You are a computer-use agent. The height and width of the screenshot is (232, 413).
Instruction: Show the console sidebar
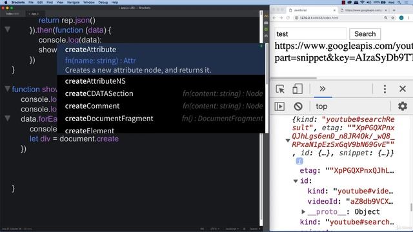point(279,106)
